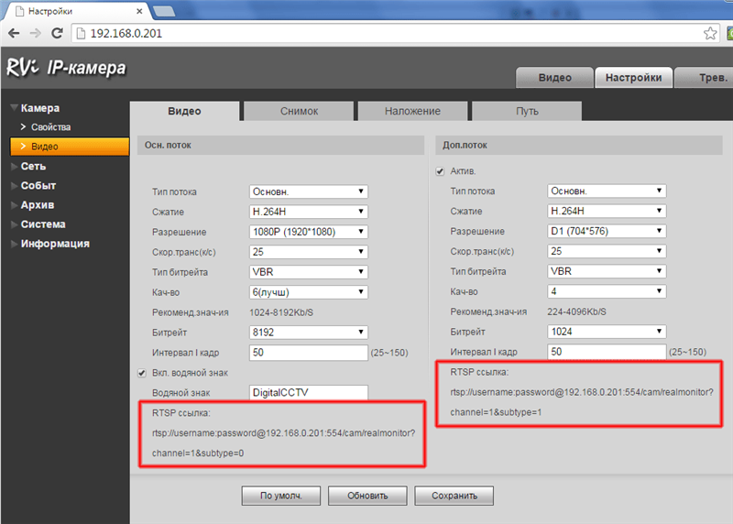Open main stream Сжатие H.264H dropdown
The width and height of the screenshot is (733, 524).
[309, 212]
